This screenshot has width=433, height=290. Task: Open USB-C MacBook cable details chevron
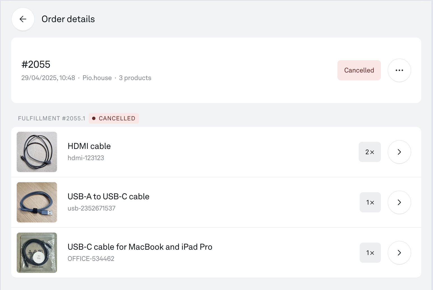pos(399,253)
